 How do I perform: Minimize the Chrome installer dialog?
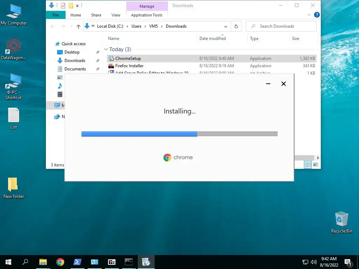click(x=268, y=84)
